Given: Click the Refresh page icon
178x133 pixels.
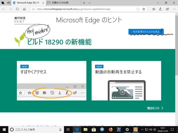Looking at the screenshot, I should (x=17, y=9).
